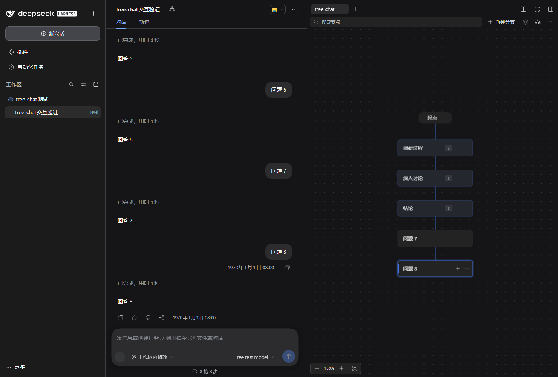The image size is (558, 377).
Task: Toggle the right side panel
Action: pos(551,9)
